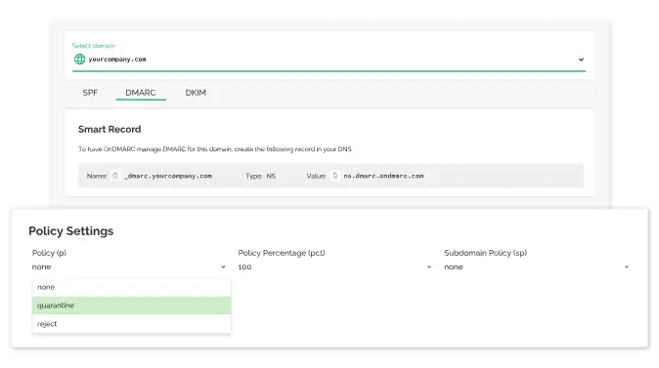This screenshot has width=659, height=368.
Task: Open the Subdomain Policy (sp) dropdown
Action: tap(536, 266)
